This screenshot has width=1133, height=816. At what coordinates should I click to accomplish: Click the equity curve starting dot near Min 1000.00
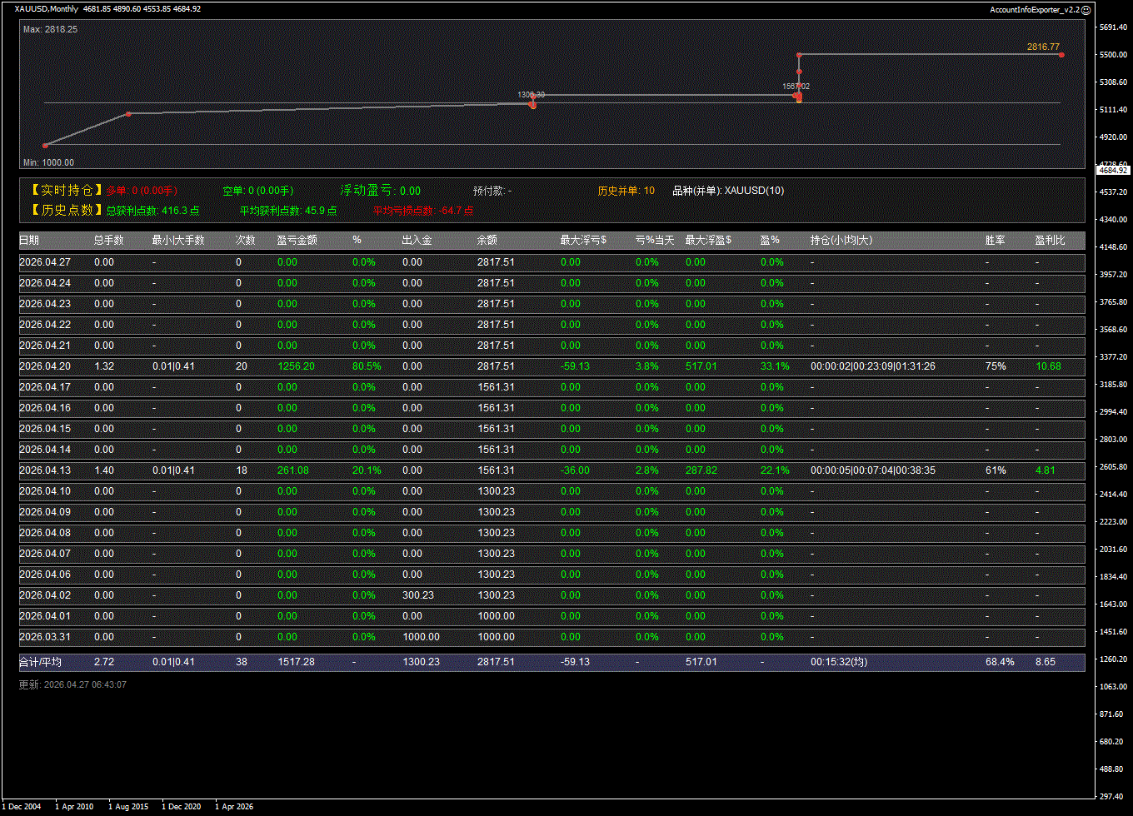coord(45,146)
